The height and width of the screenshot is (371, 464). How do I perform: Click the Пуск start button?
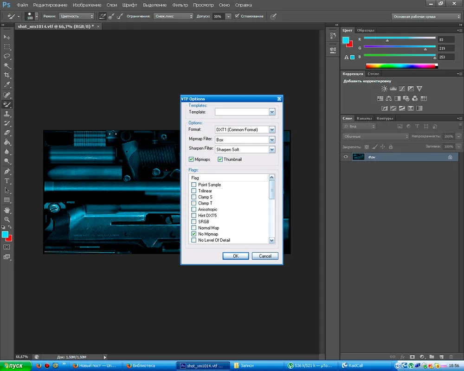[x=15, y=366]
